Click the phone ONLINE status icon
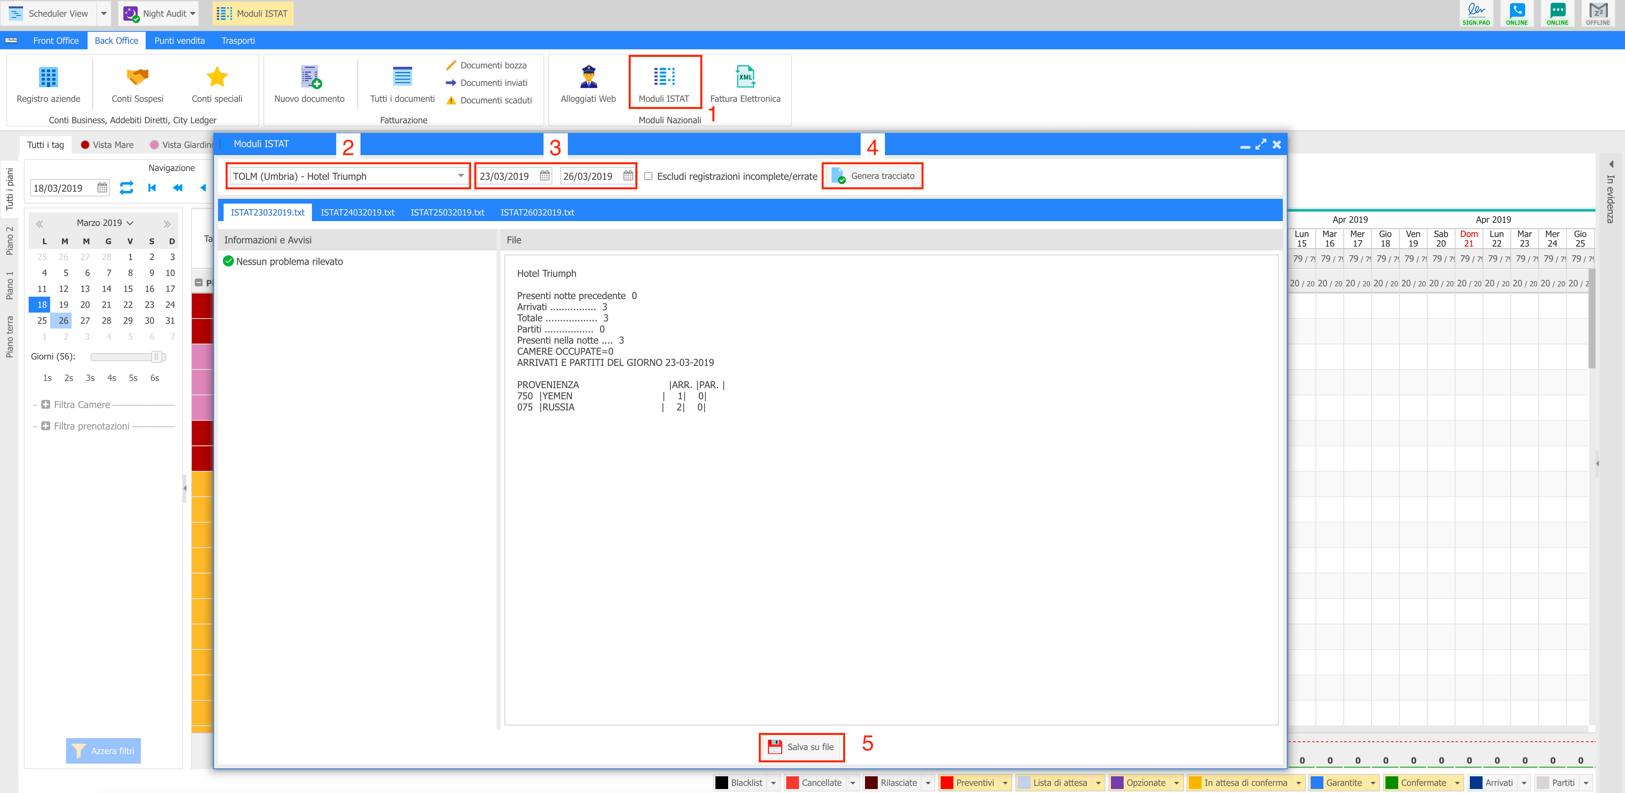Screen dimensions: 1625x793 click(x=1516, y=13)
